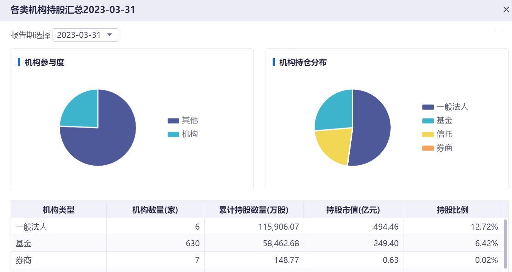Open the report period dropdown 2023-03-31

pos(85,35)
